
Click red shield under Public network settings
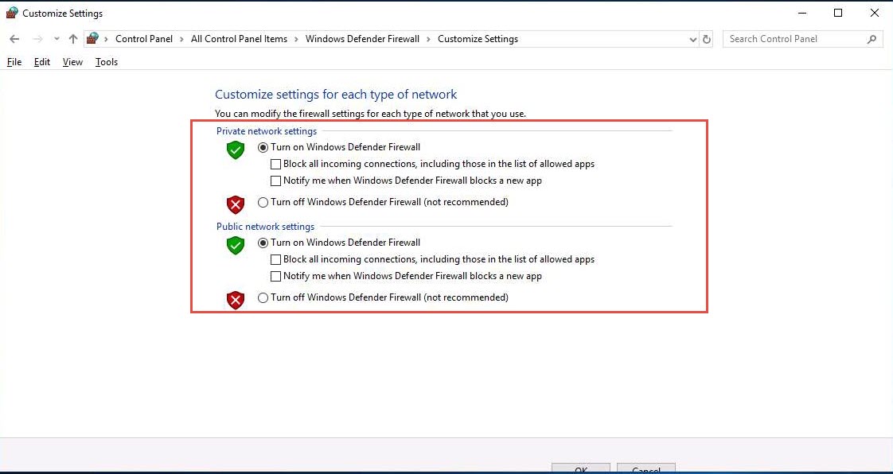236,300
